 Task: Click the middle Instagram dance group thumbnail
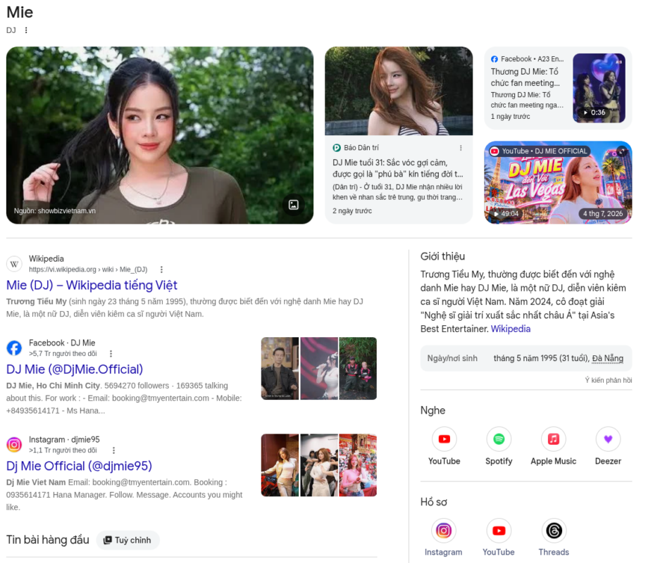319,465
